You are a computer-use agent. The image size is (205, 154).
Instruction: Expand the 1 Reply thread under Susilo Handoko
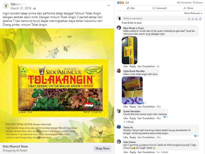click(x=129, y=122)
